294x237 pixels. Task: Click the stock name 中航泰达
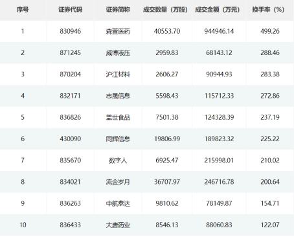click(118, 203)
